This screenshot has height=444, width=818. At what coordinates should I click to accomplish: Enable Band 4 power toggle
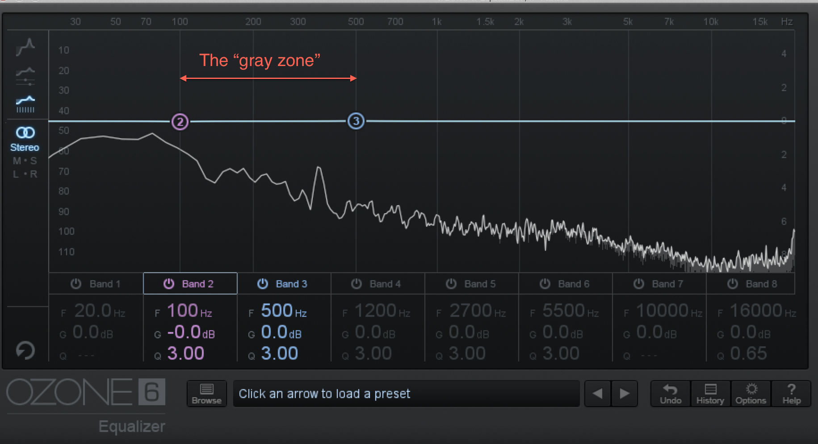click(x=356, y=284)
